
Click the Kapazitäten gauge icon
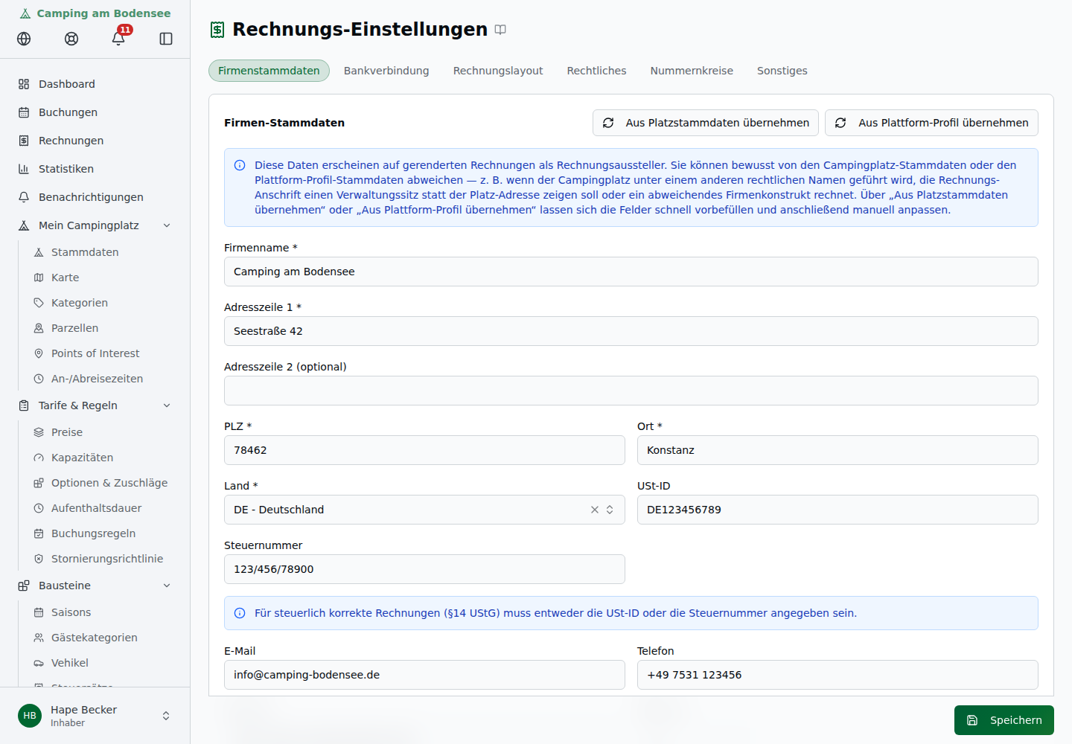coord(39,458)
